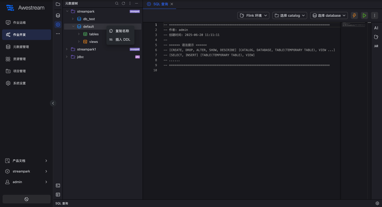Open the terminal console icon at bottom left
Screen dimensions: 382x207
coord(58,186)
